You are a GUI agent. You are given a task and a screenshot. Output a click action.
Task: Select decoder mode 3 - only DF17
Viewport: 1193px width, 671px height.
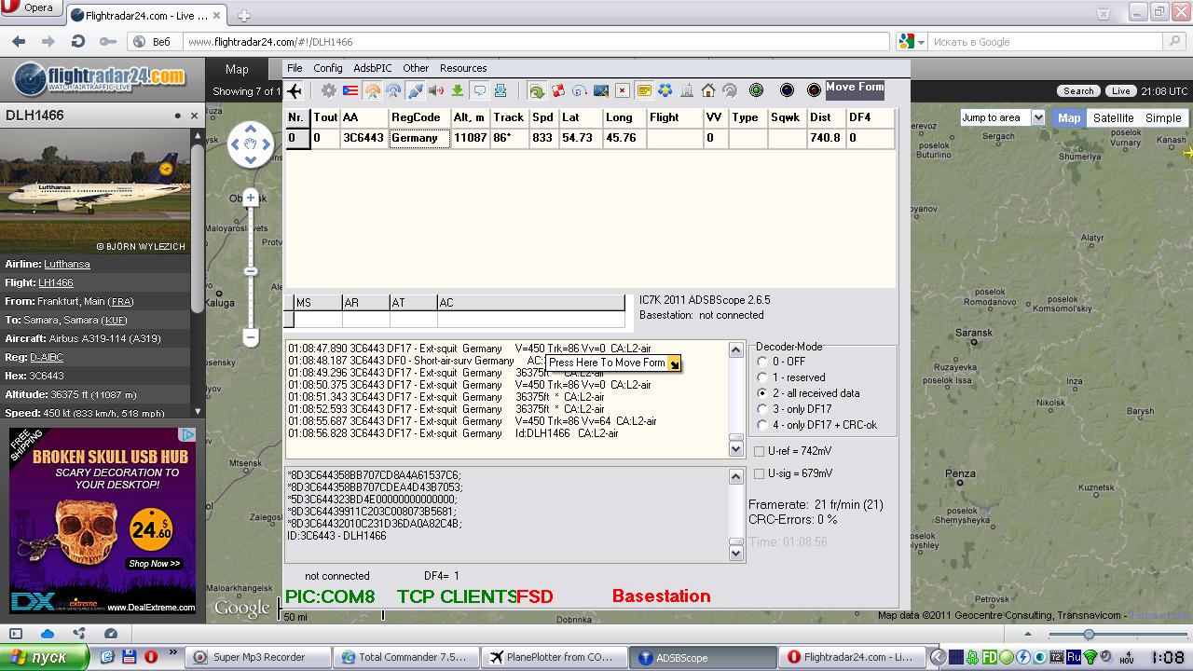point(763,409)
